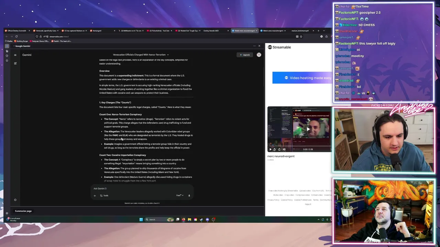Rewind the Streamable video with back icon
The height and width of the screenshot is (247, 440).
tap(274, 149)
